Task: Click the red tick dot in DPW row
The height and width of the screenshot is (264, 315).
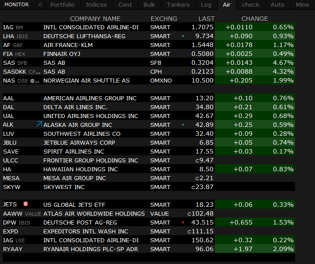Action: [183, 222]
